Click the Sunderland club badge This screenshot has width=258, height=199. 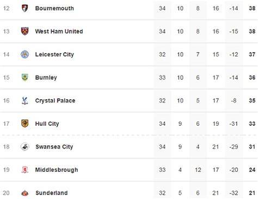click(25, 193)
